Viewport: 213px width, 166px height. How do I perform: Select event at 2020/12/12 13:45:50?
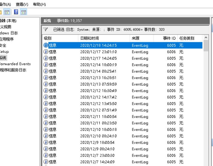coord(122,104)
